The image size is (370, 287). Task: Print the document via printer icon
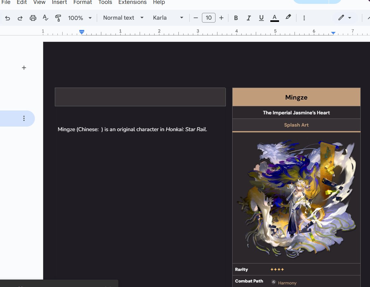point(33,18)
